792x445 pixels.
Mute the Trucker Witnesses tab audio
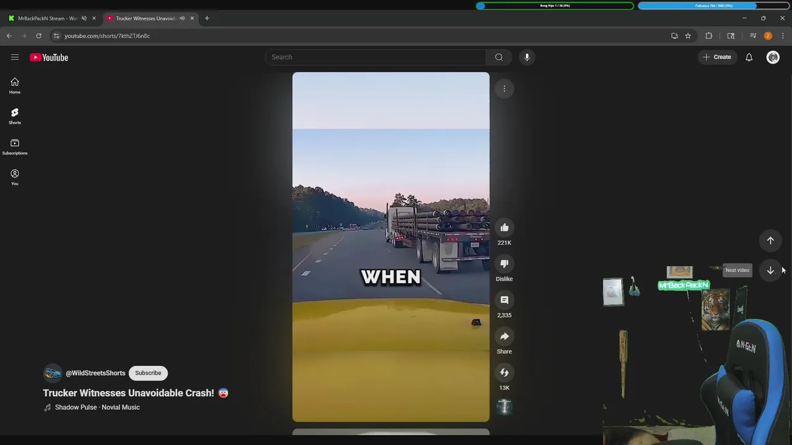point(182,18)
